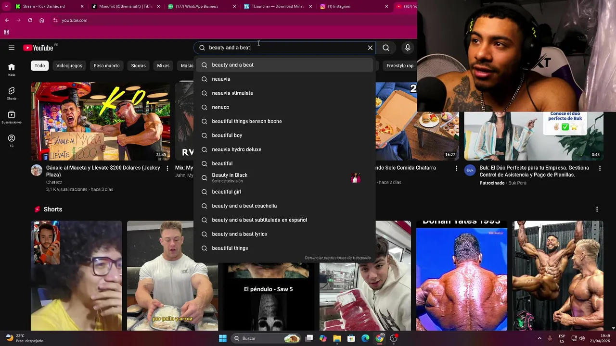Open the tab search dropdown arrow

tap(6, 6)
